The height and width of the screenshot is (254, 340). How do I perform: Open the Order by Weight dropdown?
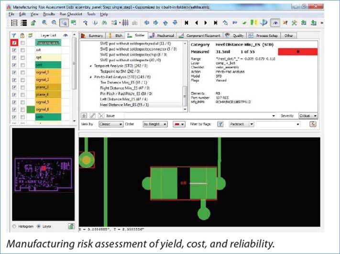(155, 124)
